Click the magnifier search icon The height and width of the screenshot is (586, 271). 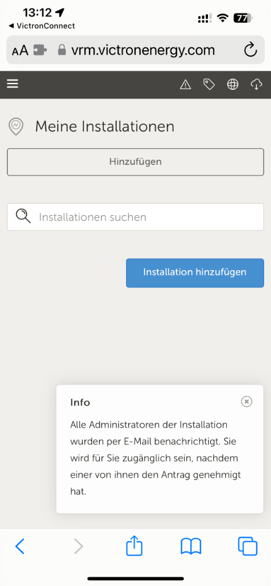click(x=23, y=217)
